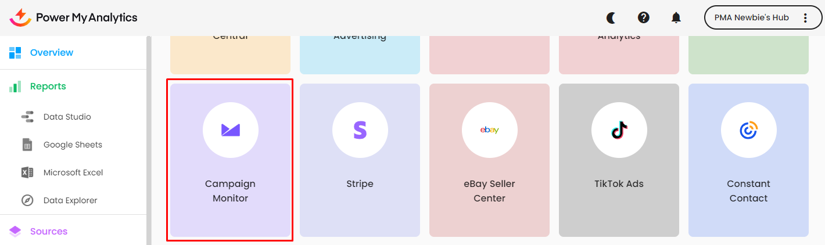825x245 pixels.
Task: Click the Advertising source card at top
Action: (360, 53)
